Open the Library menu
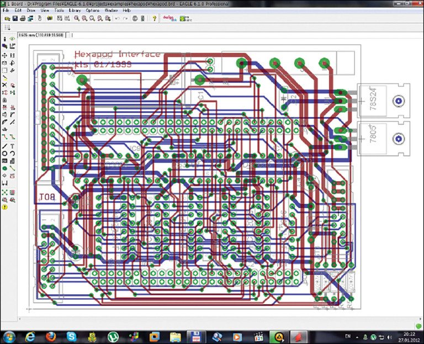 coord(74,10)
